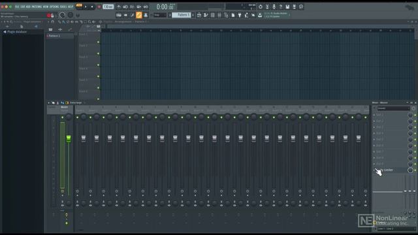Open the PATTERNS menu
The height and width of the screenshot is (235, 418).
click(x=37, y=7)
